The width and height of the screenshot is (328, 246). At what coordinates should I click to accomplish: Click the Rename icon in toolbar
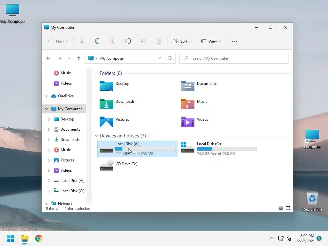pyautogui.click(x=128, y=41)
